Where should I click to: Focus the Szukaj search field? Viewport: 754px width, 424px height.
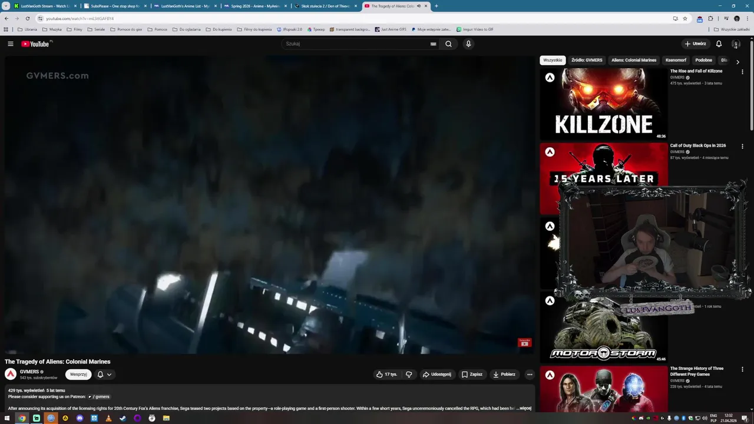coord(356,44)
